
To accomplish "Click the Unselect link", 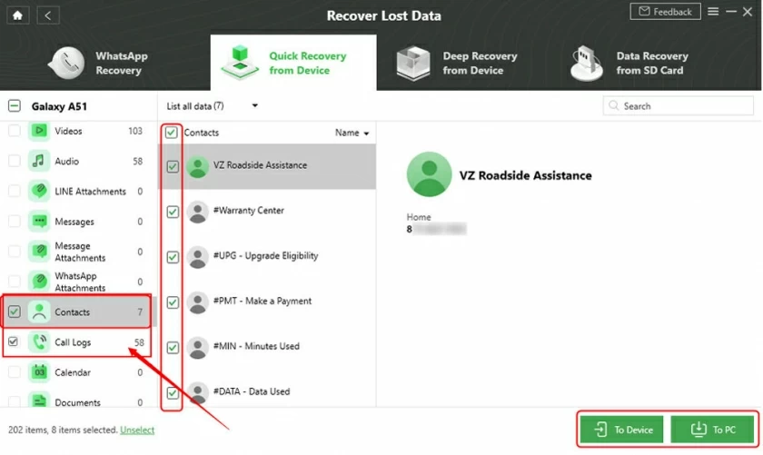I will tap(137, 430).
